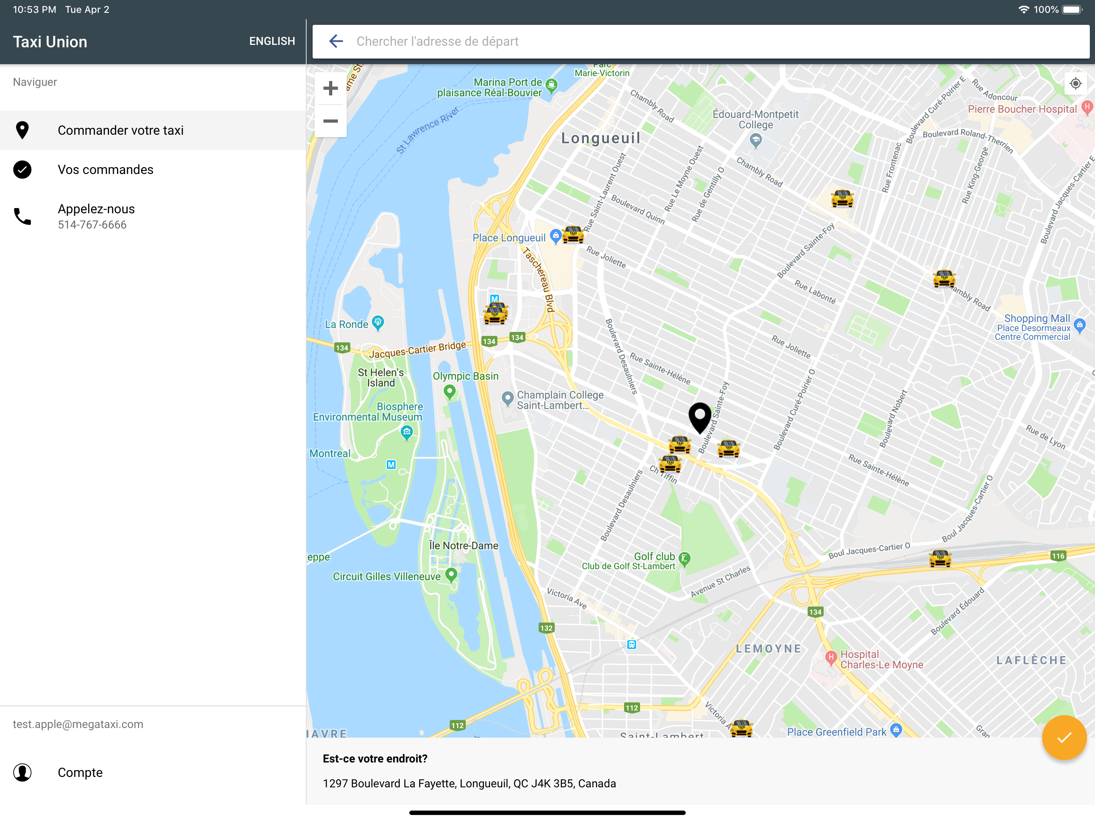The height and width of the screenshot is (821, 1095).
Task: Click the Île Notre-Dame label
Action: click(463, 545)
